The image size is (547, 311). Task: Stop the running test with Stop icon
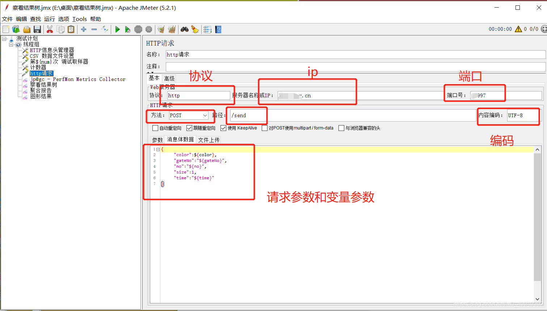pyautogui.click(x=138, y=29)
